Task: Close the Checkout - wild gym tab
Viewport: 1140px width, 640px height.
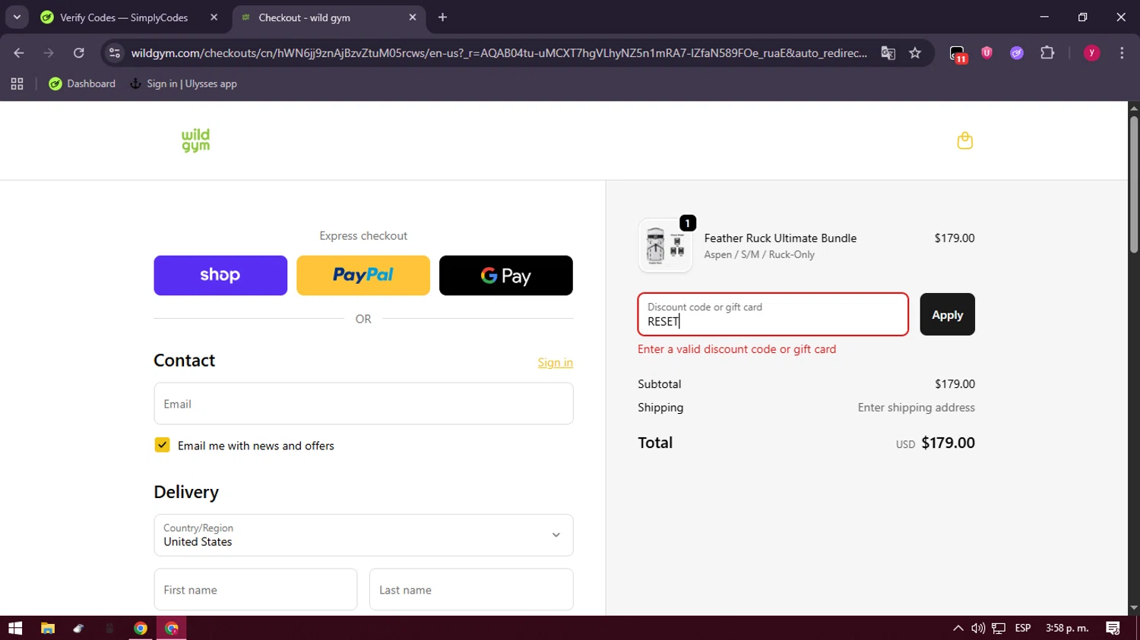Action: click(413, 17)
